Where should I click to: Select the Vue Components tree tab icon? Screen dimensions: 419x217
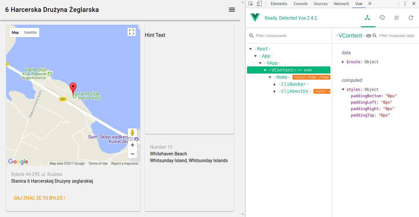point(367,18)
